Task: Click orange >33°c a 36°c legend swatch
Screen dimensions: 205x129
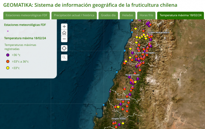Action: click(8, 62)
